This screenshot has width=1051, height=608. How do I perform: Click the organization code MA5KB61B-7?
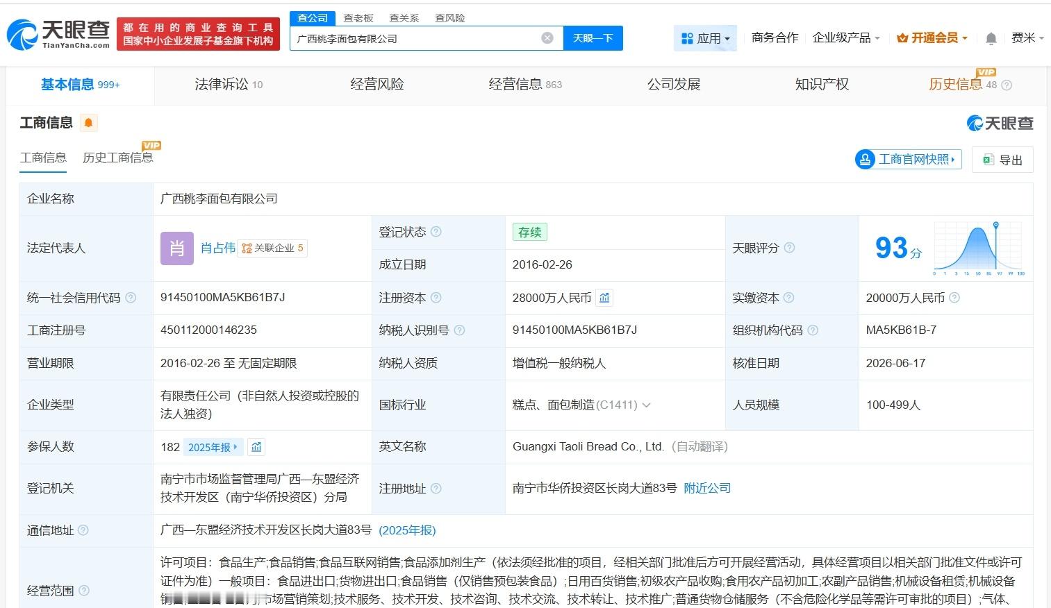point(900,330)
